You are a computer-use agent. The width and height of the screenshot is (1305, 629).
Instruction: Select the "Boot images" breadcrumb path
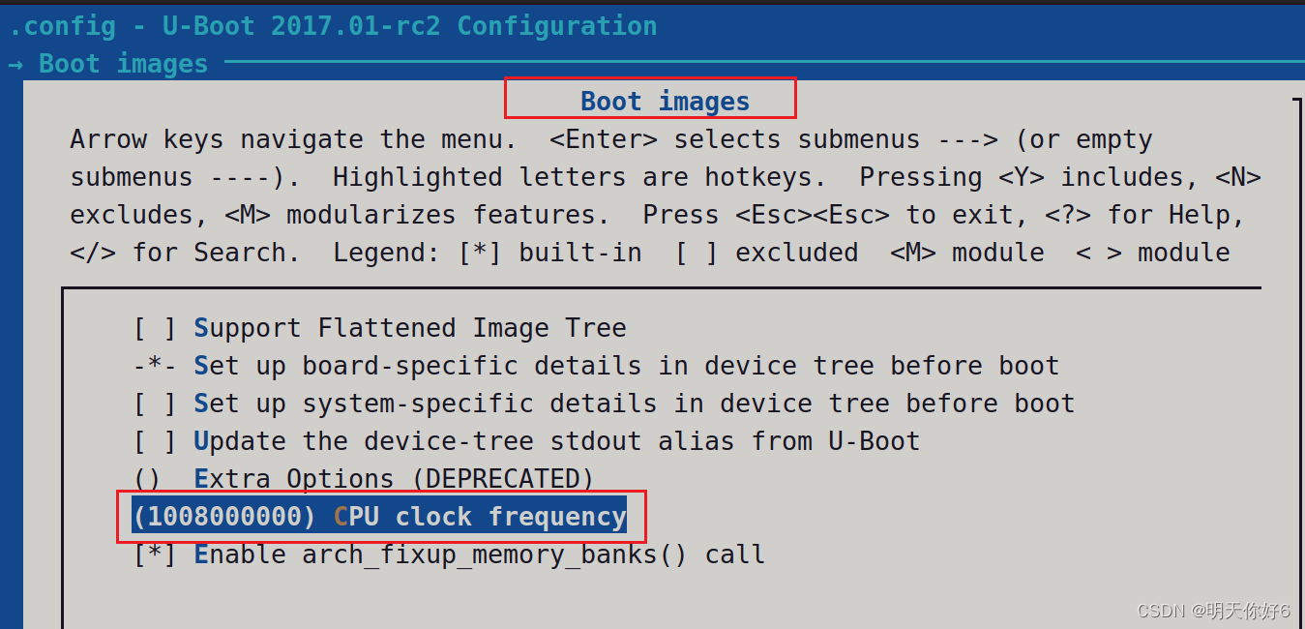coord(123,63)
